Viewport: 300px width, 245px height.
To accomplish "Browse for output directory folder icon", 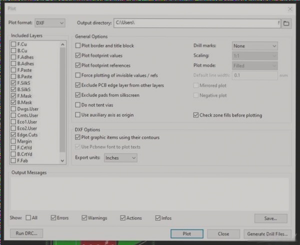I will (286, 23).
